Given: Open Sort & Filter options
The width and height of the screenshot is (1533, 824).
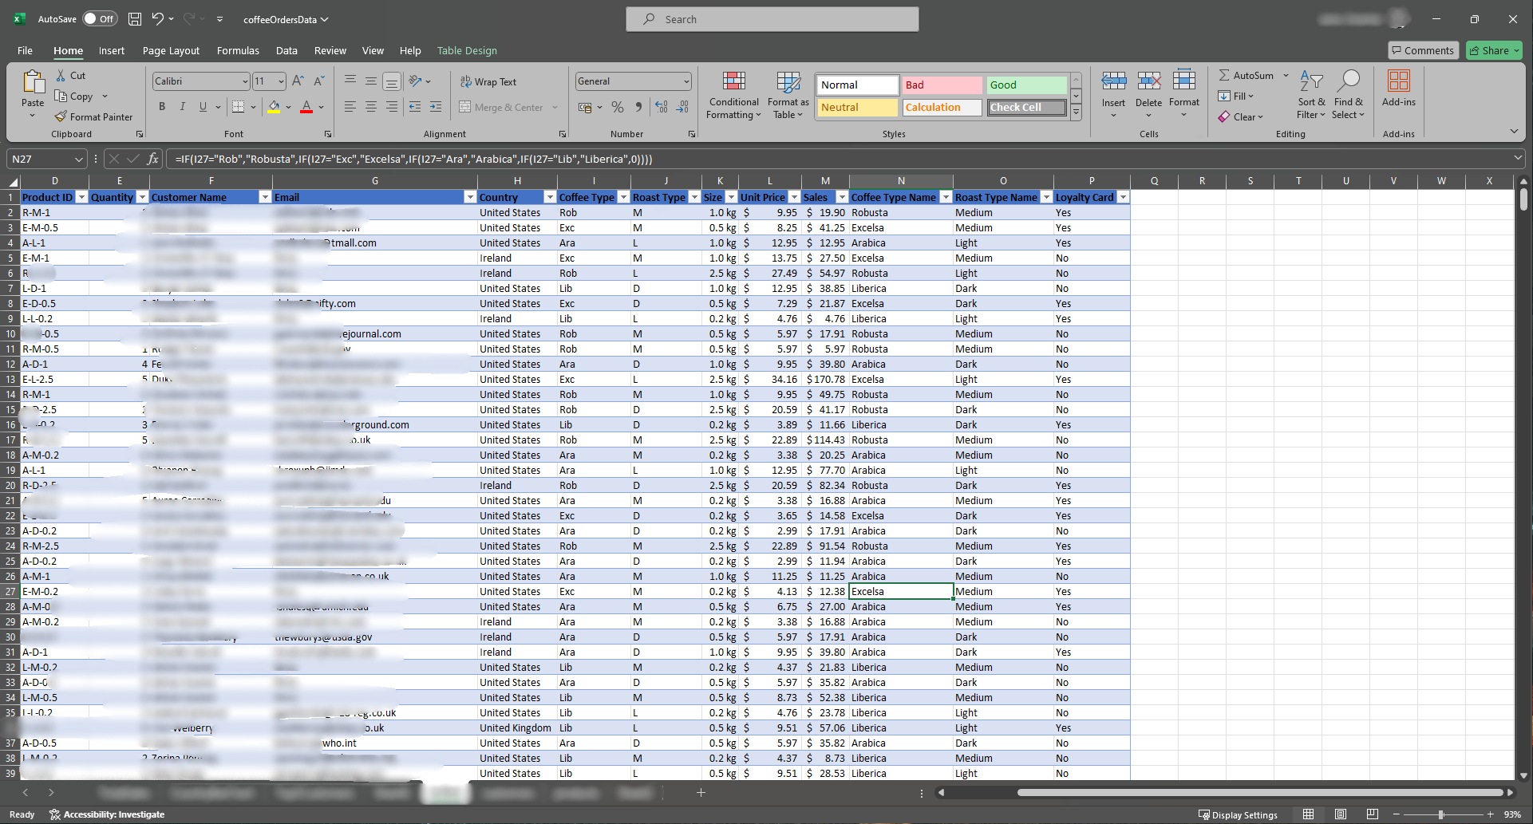Looking at the screenshot, I should click(x=1311, y=95).
